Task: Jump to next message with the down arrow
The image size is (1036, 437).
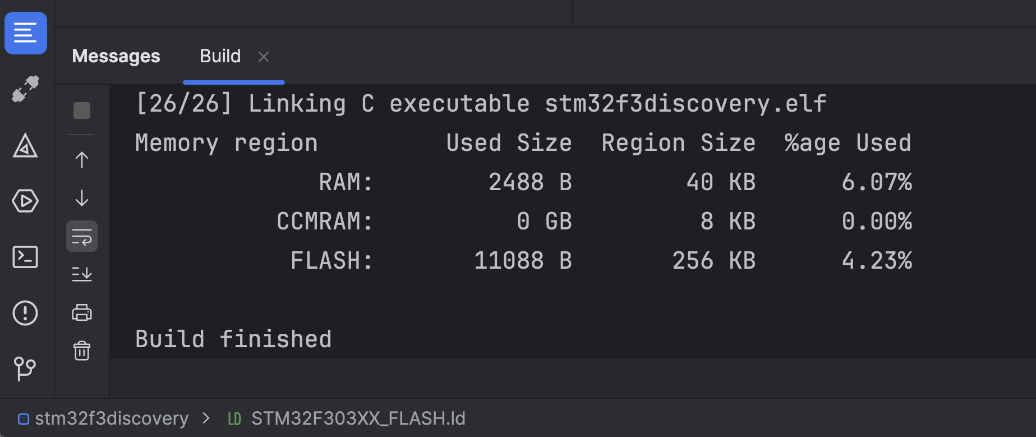Action: [81, 199]
